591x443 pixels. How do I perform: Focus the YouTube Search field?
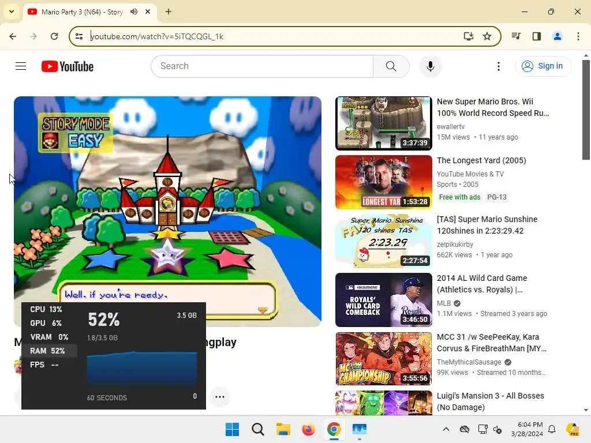click(x=262, y=66)
